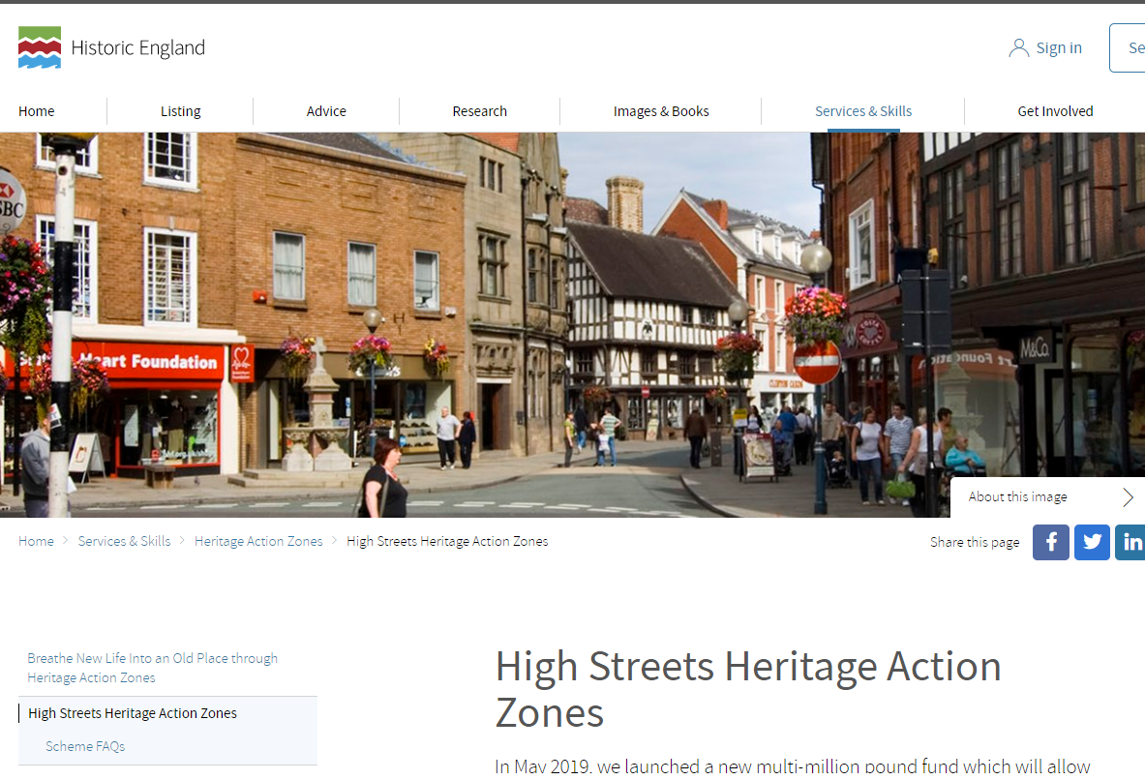Select Services & Skills tab

coord(863,111)
